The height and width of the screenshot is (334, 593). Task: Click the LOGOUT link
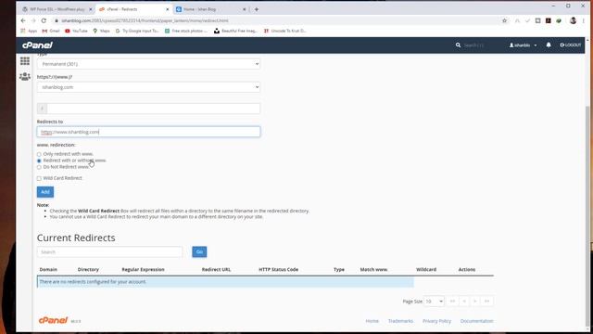coord(571,45)
